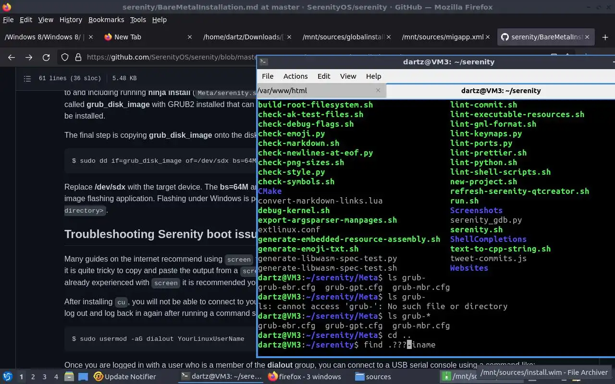Click the Websites directory in terminal listing
Screen dimensions: 615x384
click(x=469, y=268)
